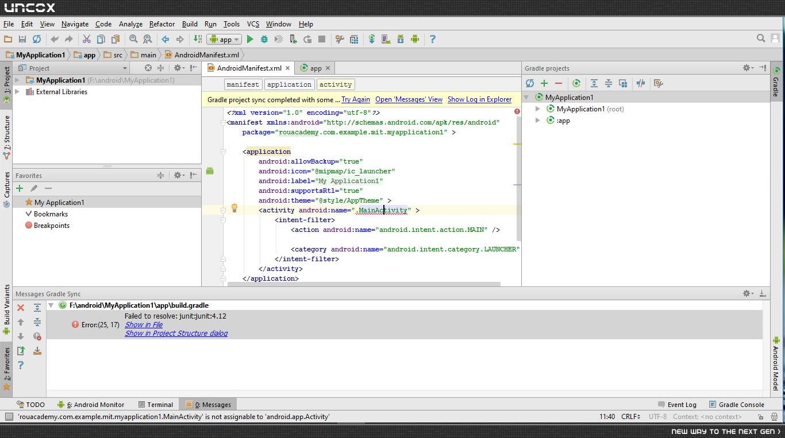Click the Save All floppy disk icon
785x438 pixels.
tap(22, 39)
